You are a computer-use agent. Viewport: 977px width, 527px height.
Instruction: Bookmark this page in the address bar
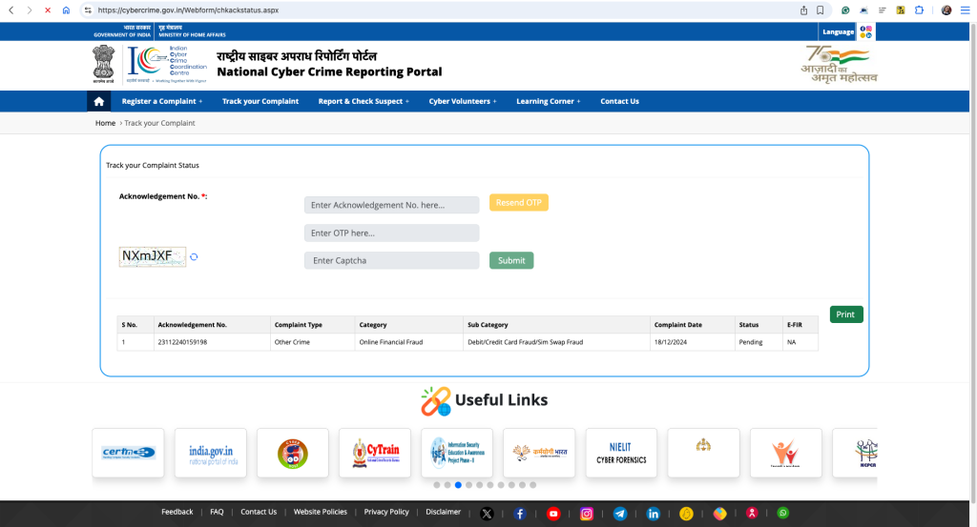(821, 10)
